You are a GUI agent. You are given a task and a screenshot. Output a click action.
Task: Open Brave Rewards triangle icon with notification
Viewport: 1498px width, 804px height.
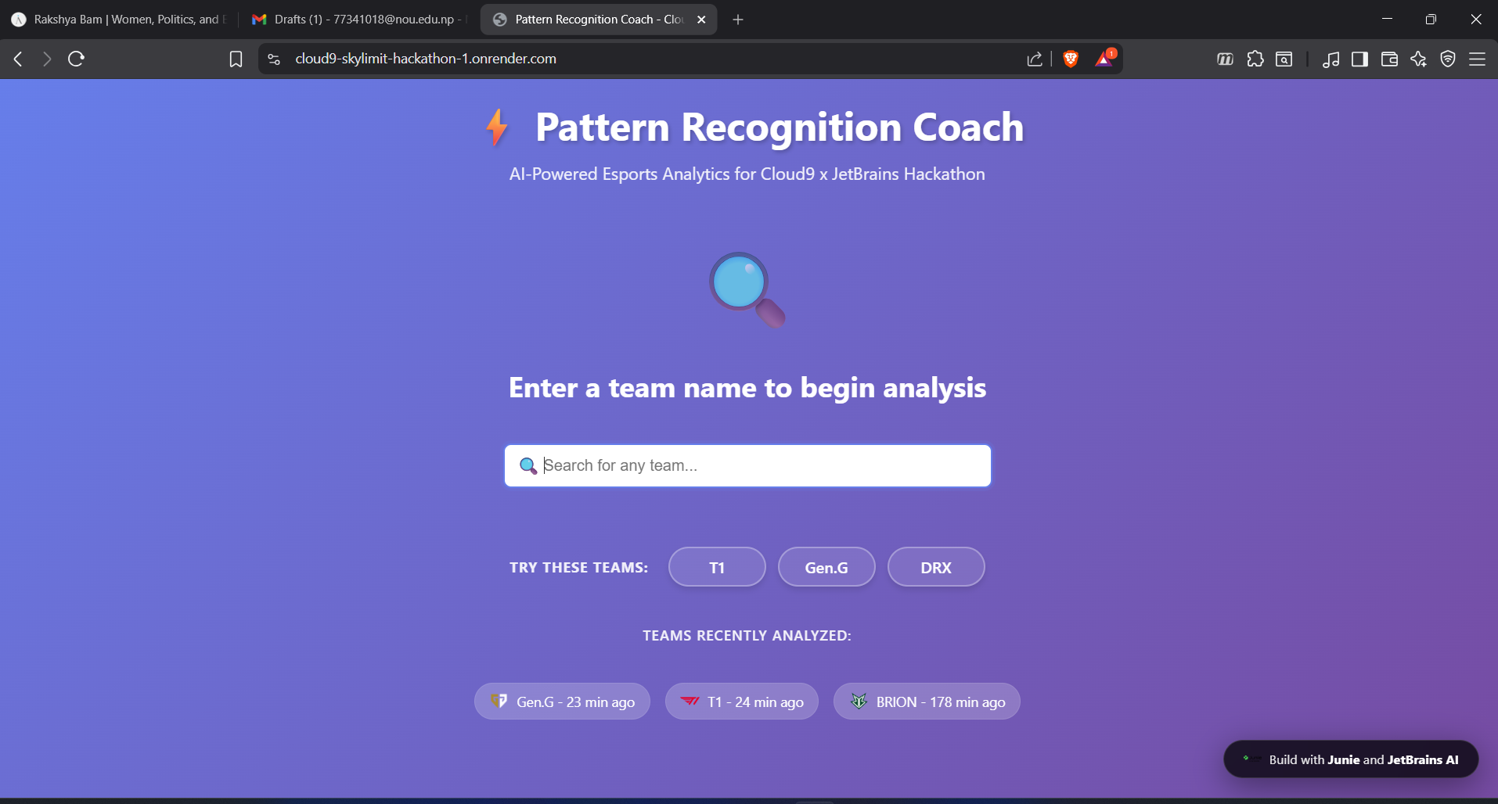[1104, 59]
